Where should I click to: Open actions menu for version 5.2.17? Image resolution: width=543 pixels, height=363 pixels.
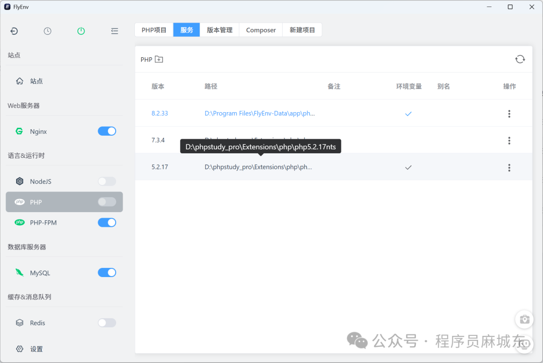pyautogui.click(x=509, y=167)
